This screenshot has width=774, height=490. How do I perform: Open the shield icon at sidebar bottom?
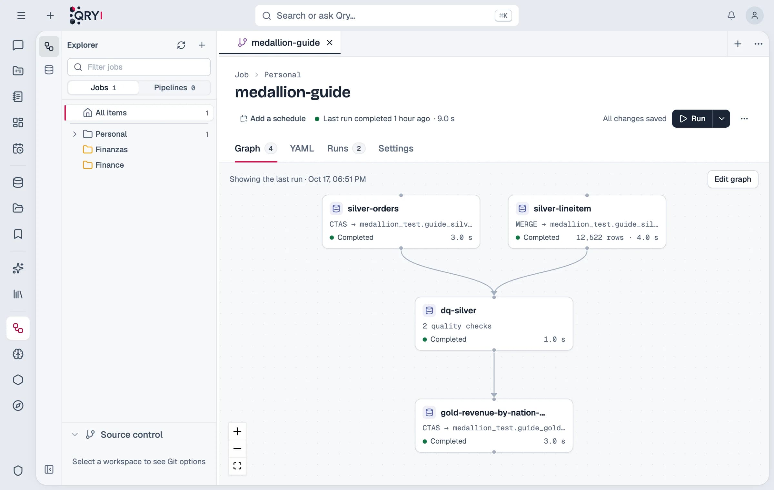(18, 471)
